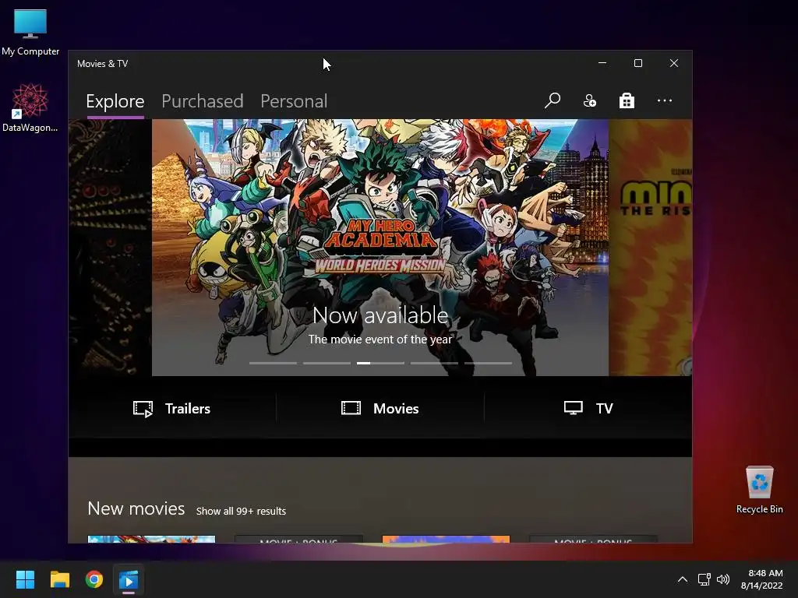This screenshot has width=798, height=598.
Task: Open the Movies category
Action: [380, 408]
